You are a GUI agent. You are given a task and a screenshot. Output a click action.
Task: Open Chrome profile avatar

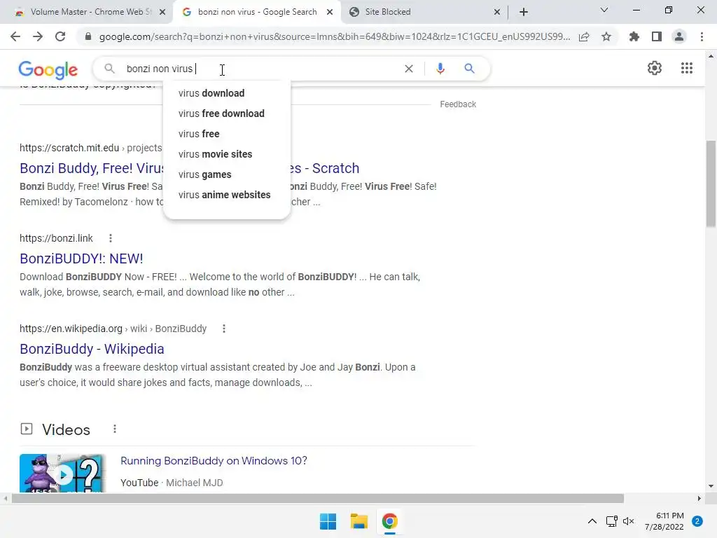pos(679,36)
